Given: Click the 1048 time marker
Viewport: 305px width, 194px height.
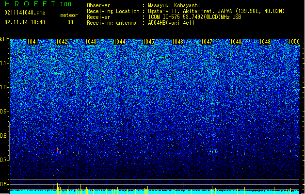Looking at the screenshot, I should point(236,42).
